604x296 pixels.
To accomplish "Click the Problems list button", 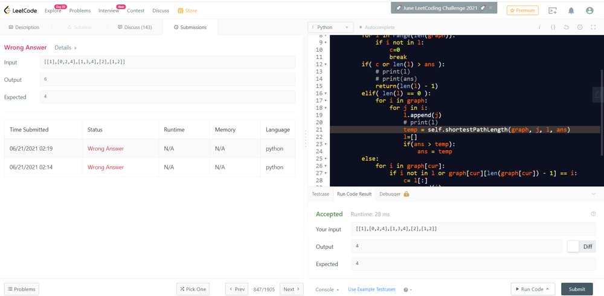I will pyautogui.click(x=22, y=289).
